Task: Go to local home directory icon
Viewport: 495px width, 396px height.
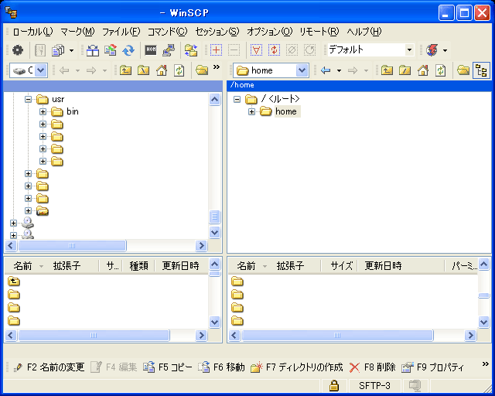Action: (x=162, y=70)
